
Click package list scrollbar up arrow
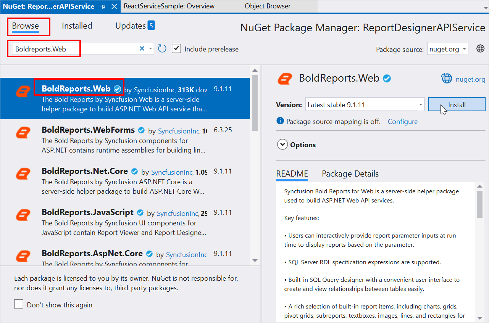tap(255, 70)
